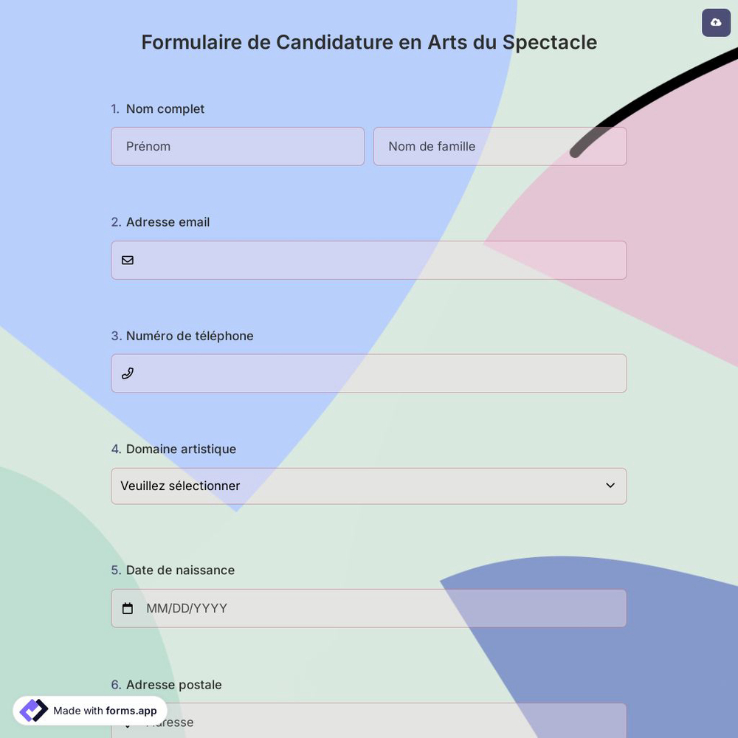Click the Prénom input field
The height and width of the screenshot is (738, 738).
coord(238,146)
